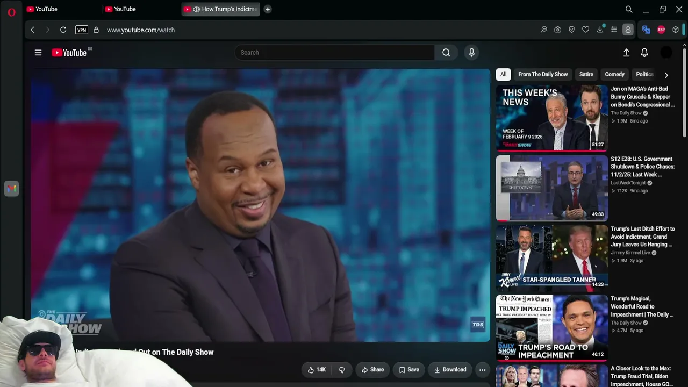Open the tab search magnifier

(629, 9)
